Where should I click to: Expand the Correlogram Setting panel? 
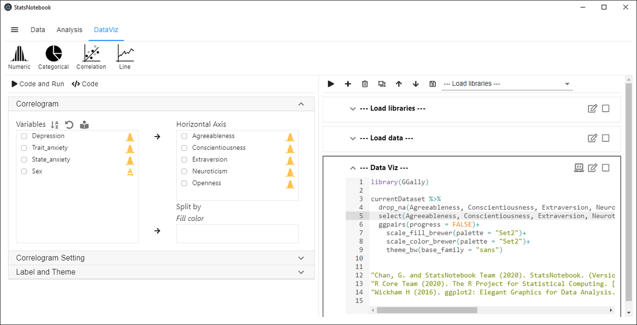pyautogui.click(x=302, y=258)
